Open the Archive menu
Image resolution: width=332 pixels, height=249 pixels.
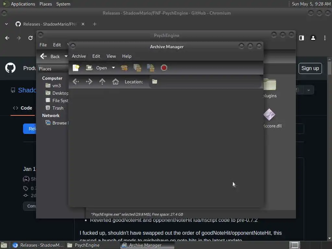[x=79, y=56]
